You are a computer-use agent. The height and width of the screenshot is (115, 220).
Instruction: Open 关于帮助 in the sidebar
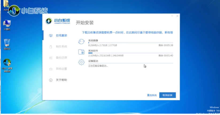tap(61, 80)
